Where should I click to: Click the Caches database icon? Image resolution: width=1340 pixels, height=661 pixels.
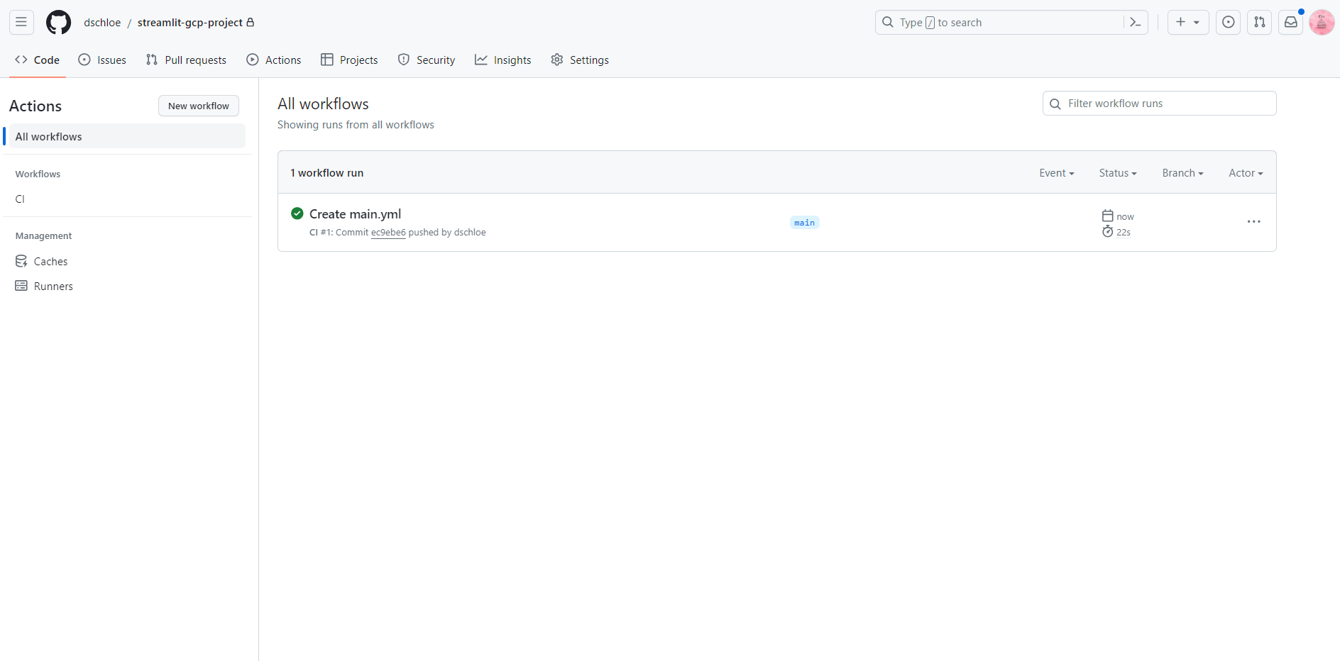pos(21,261)
